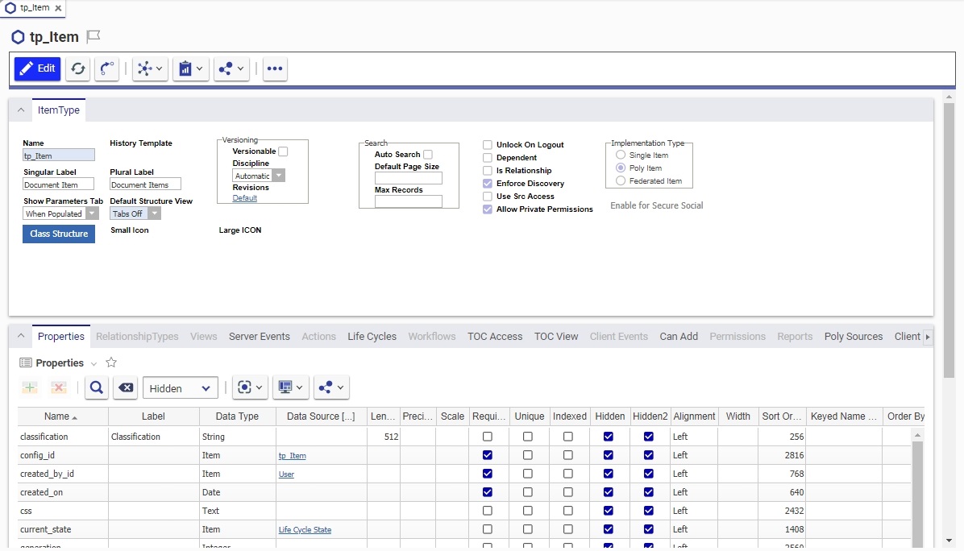Open the properties grid view settings icon

(250, 387)
